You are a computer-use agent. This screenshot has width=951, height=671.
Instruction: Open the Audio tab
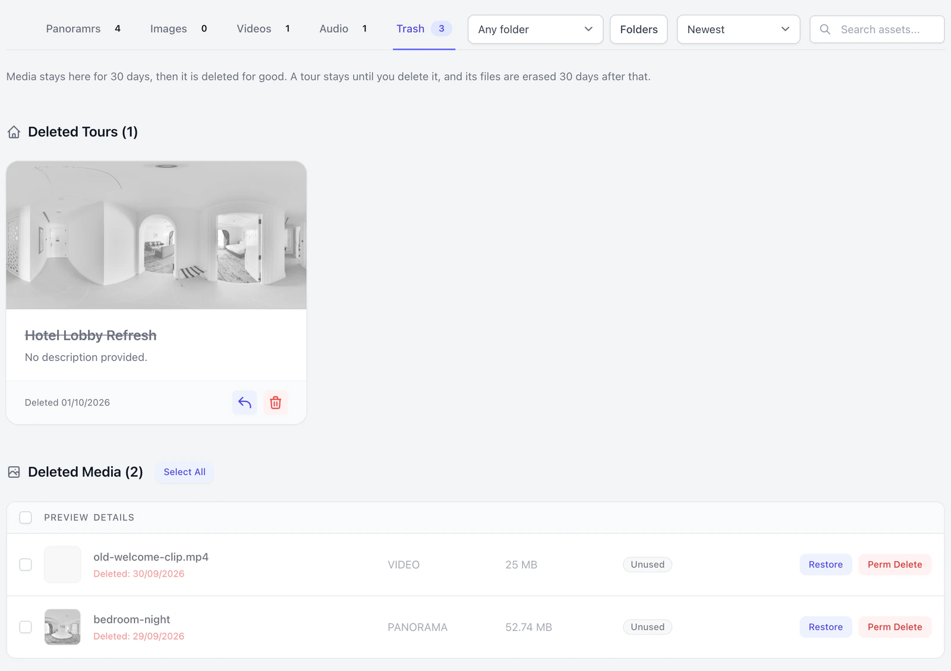(x=343, y=29)
